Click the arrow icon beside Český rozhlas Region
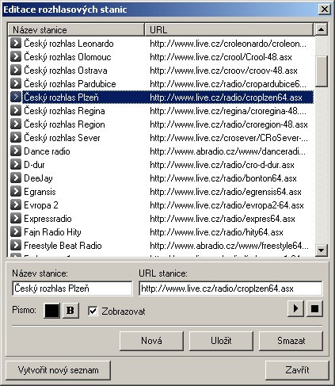The image size is (335, 386). pos(16,124)
